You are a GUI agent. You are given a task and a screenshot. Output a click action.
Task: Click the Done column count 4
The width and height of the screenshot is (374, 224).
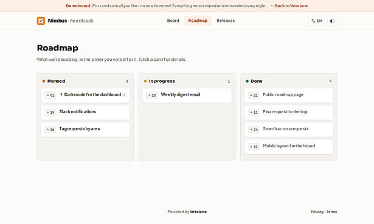pos(330,82)
